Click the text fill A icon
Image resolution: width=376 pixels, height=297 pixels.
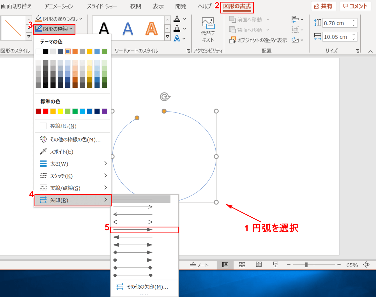click(177, 19)
